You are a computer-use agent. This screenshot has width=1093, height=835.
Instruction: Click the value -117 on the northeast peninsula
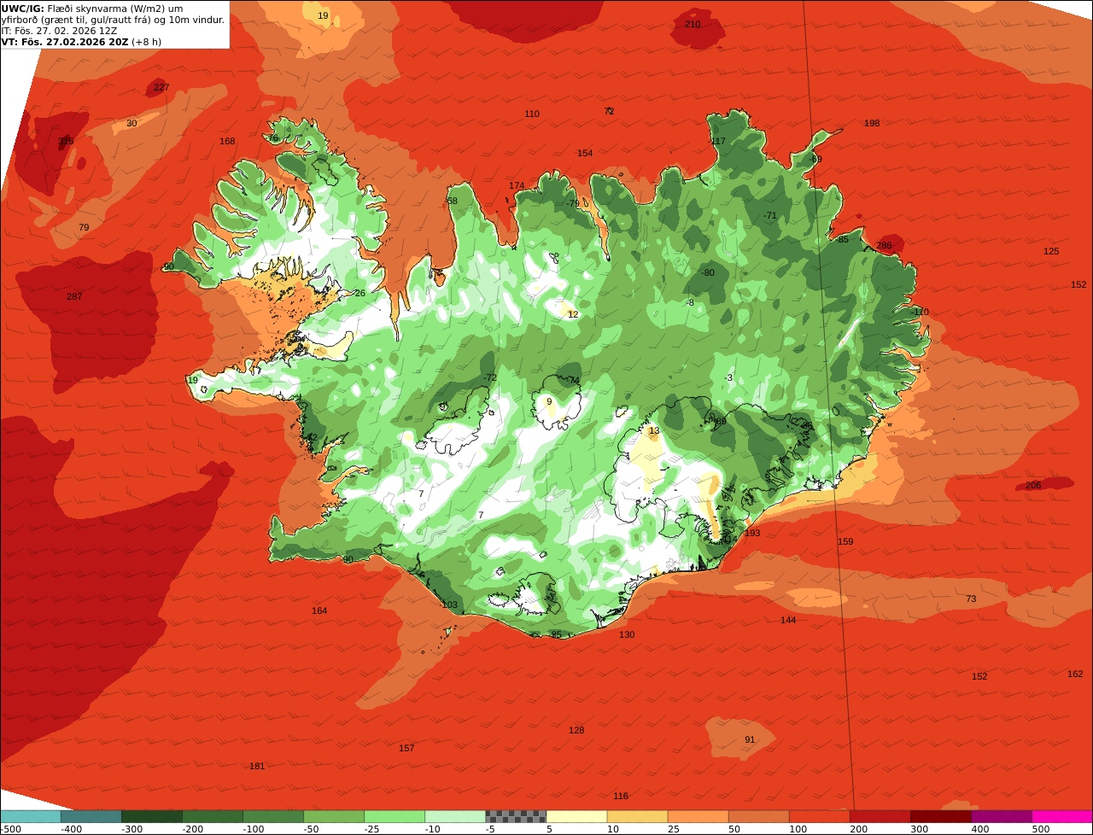[717, 142]
